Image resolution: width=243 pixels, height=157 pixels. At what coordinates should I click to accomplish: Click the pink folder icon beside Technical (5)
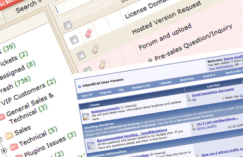[x=14, y=147]
